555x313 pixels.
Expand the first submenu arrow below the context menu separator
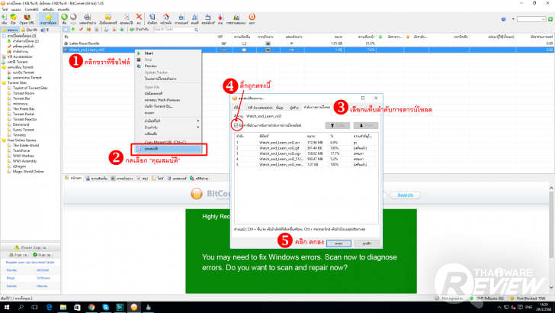[198, 121]
